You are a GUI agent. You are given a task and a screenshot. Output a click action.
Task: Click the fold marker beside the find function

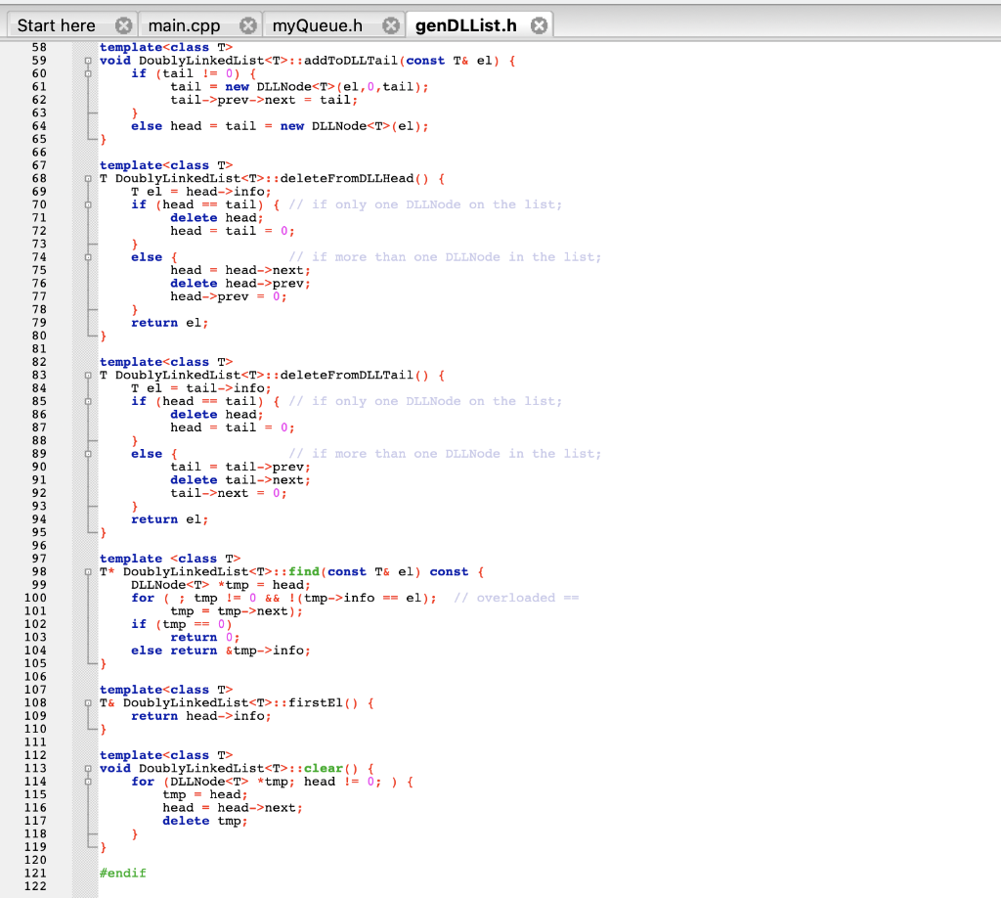pos(88,572)
